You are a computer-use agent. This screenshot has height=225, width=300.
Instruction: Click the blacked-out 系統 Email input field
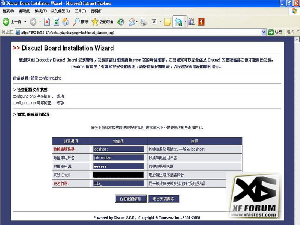click(x=118, y=175)
